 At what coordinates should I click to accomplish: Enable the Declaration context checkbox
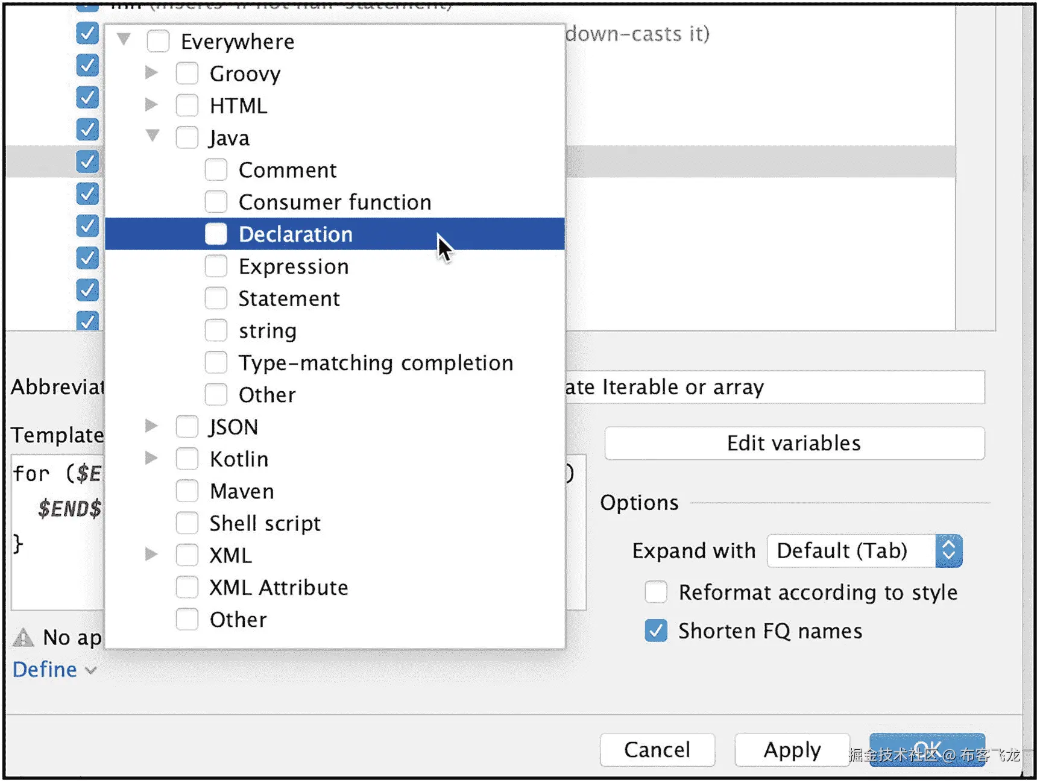(216, 234)
